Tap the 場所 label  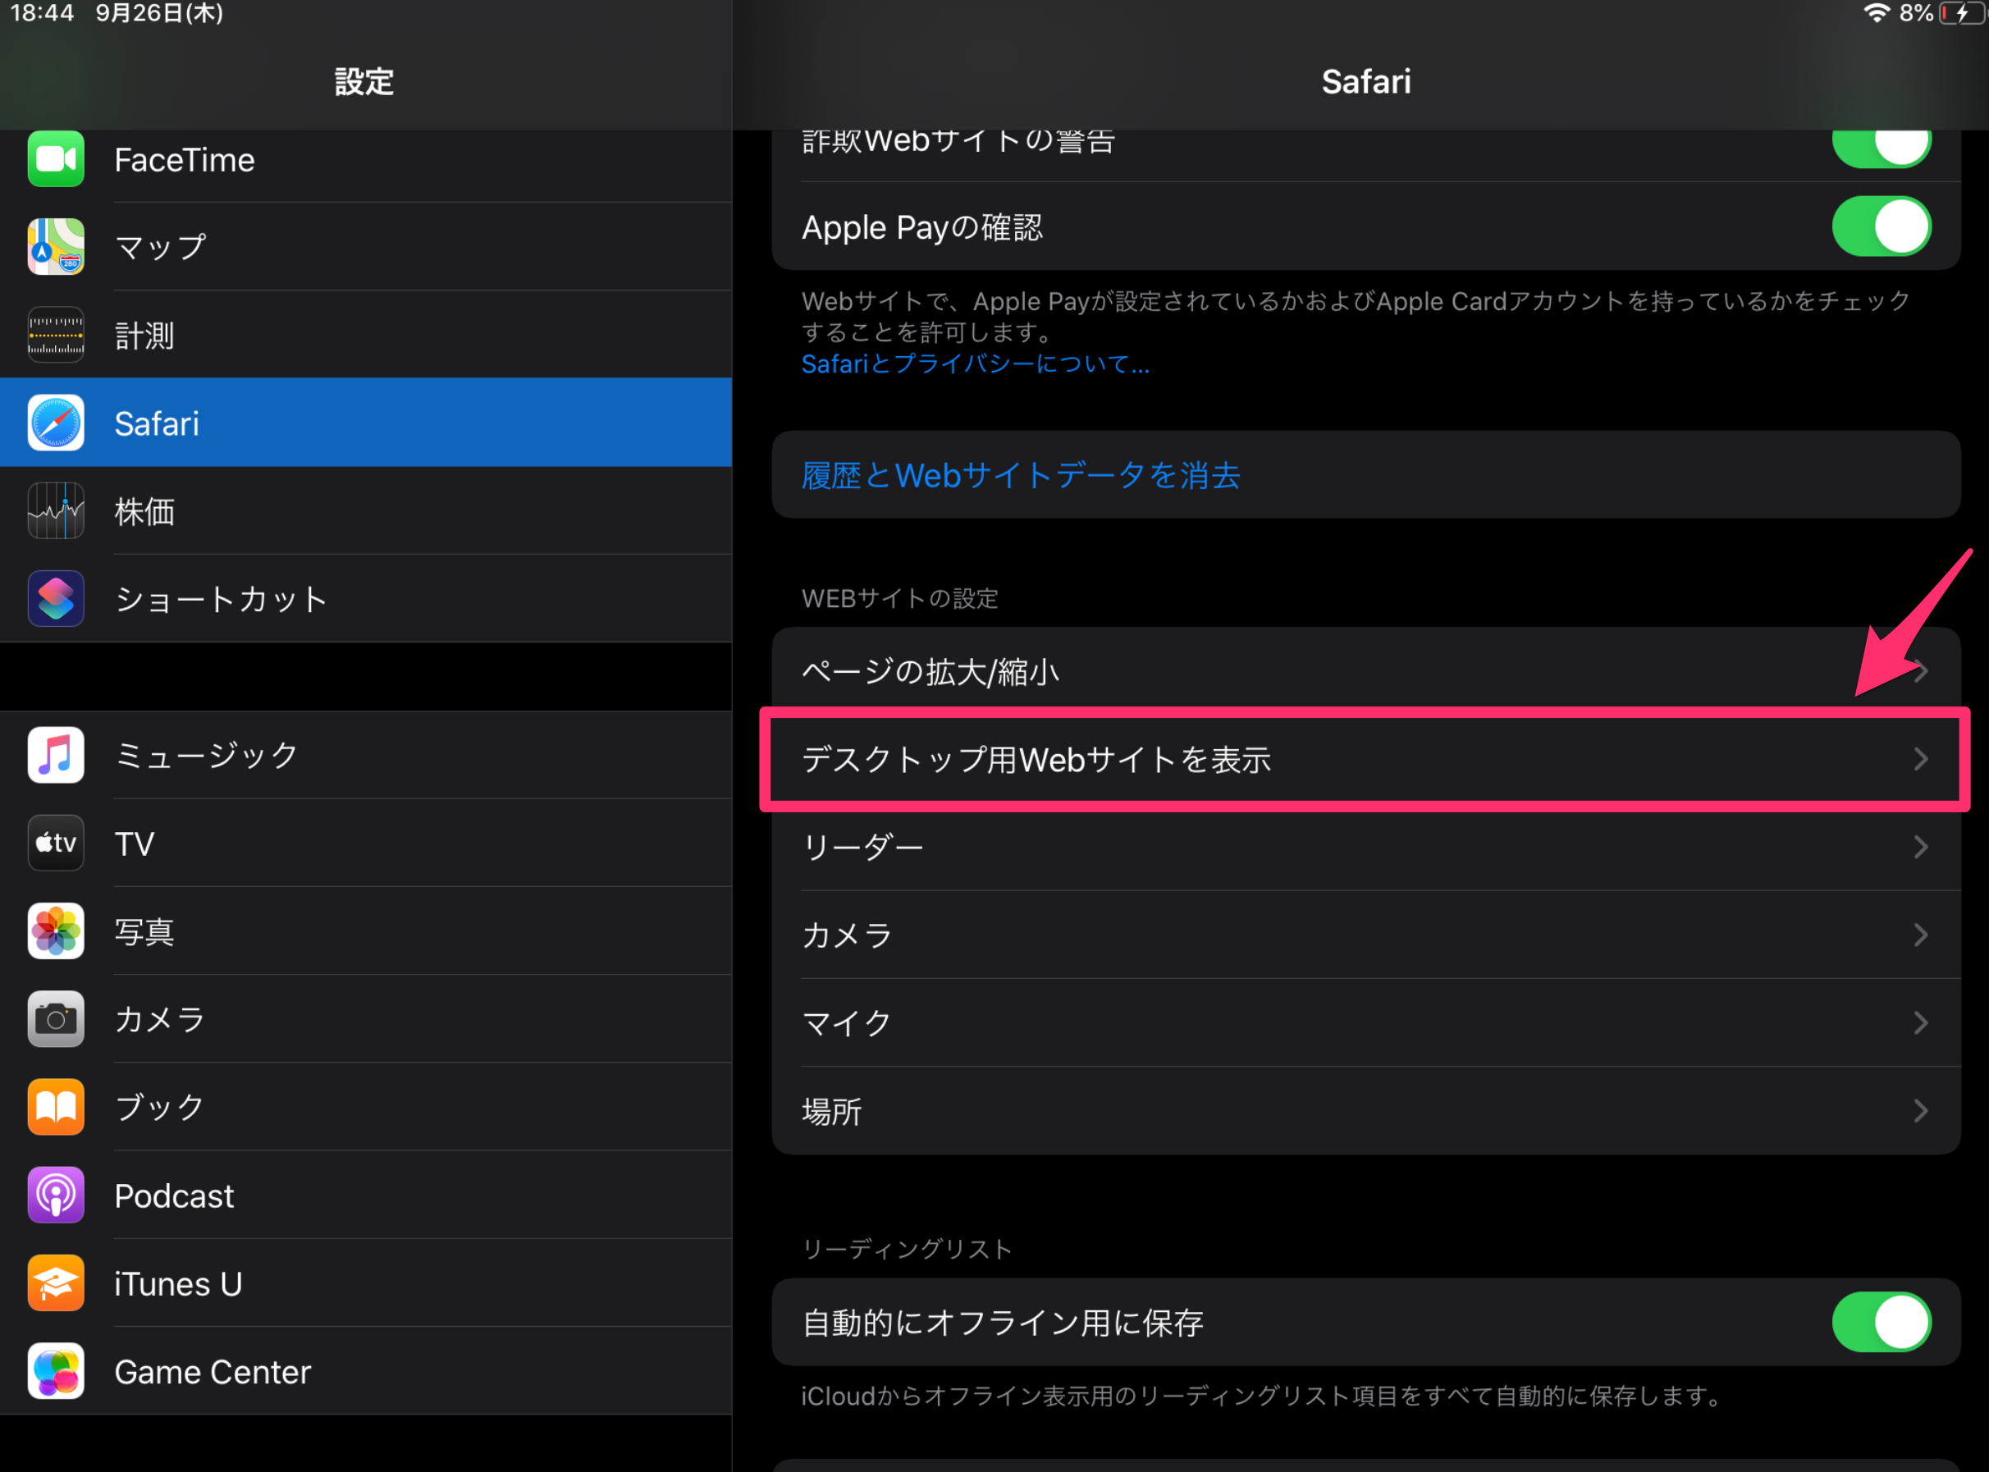[831, 1111]
